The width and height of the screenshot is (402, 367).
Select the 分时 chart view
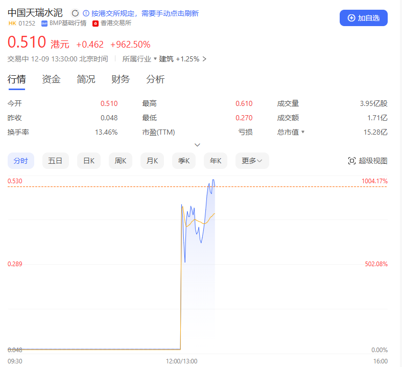pyautogui.click(x=21, y=161)
